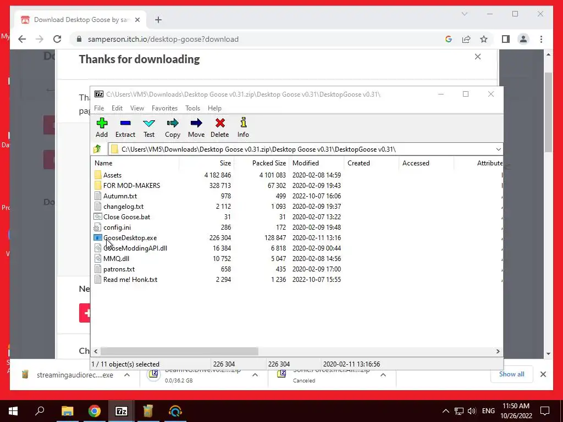Open Windows taskbar search

click(x=40, y=411)
